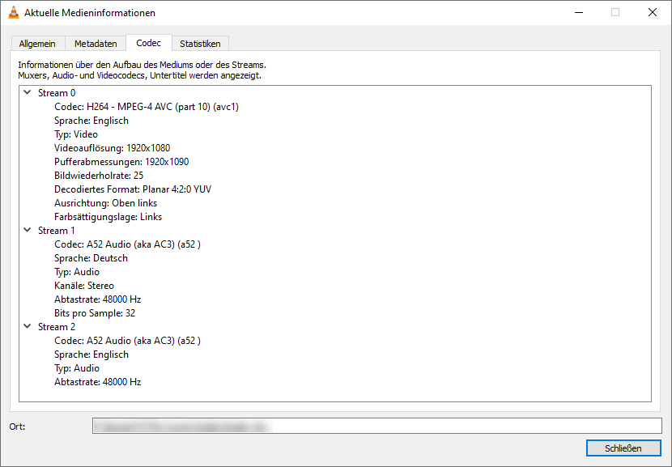Select Sprache: Englisch under Stream 2
This screenshot has width=672, height=467.
[91, 354]
